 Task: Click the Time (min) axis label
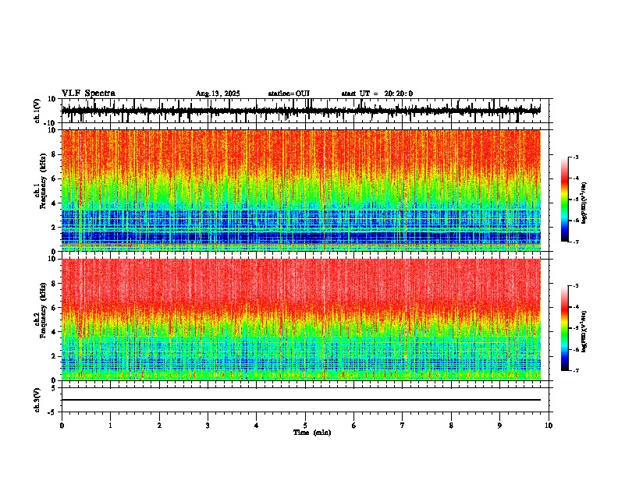[x=312, y=433]
